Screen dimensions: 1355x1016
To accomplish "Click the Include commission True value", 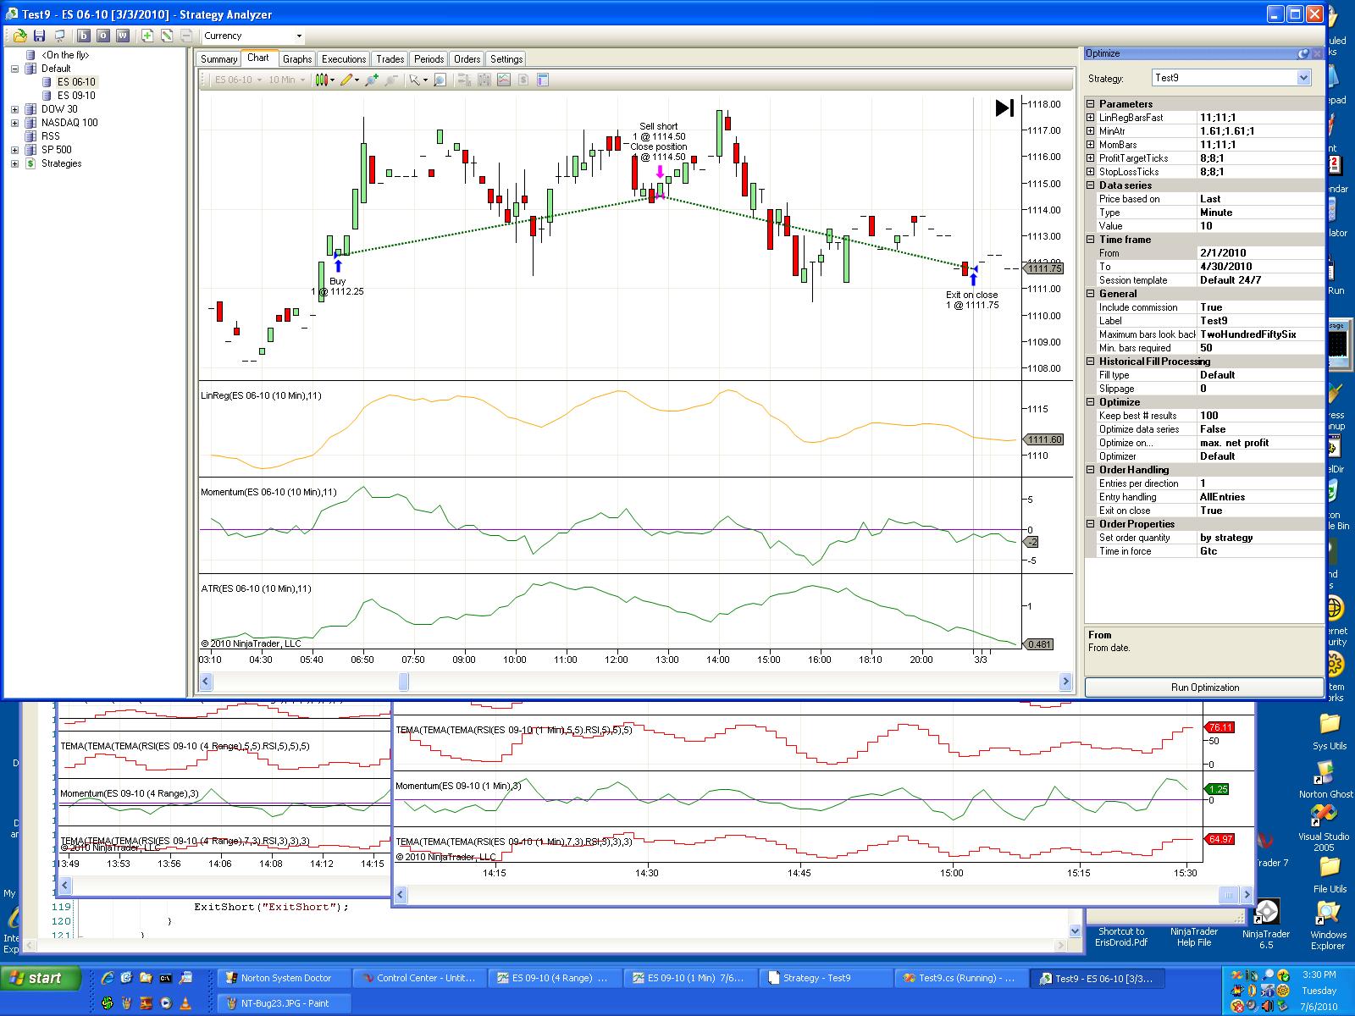I will (1260, 307).
